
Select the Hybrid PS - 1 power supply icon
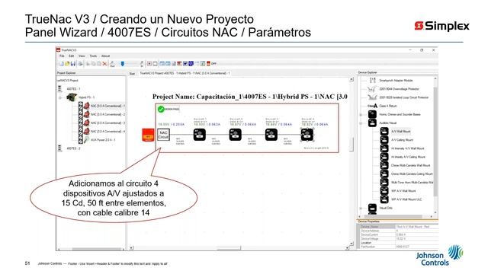pos(72,97)
